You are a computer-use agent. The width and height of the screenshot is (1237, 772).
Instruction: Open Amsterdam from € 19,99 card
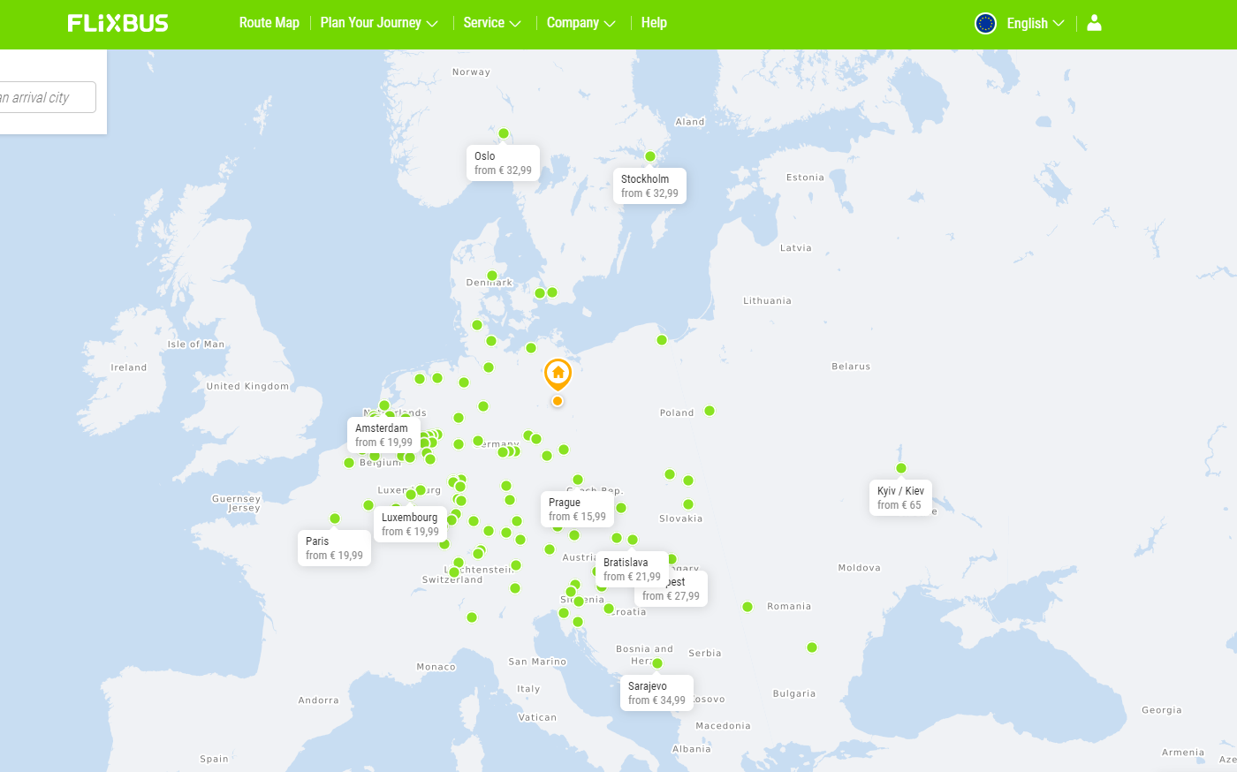click(x=383, y=435)
